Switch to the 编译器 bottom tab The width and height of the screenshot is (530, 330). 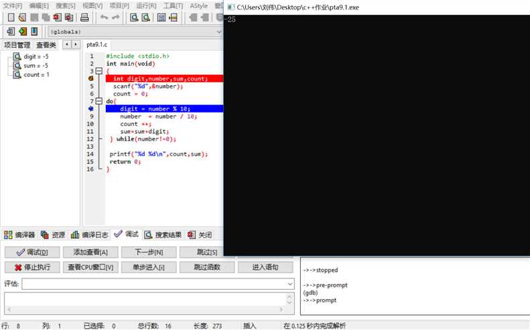(19, 235)
